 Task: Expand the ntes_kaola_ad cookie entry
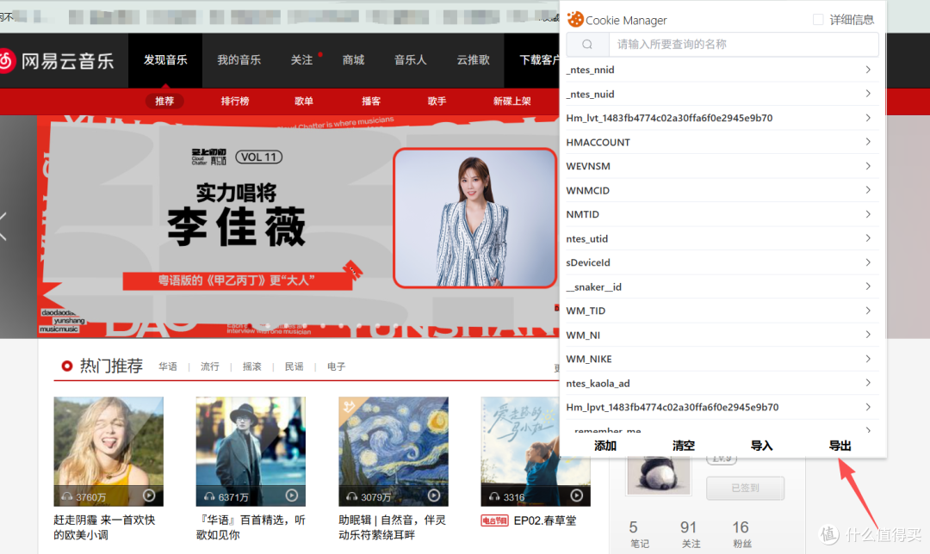[722, 384]
